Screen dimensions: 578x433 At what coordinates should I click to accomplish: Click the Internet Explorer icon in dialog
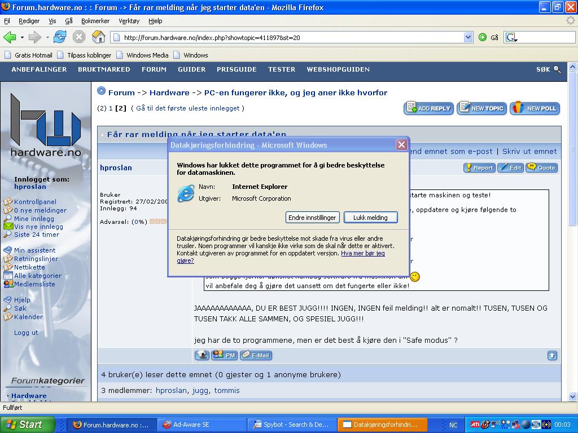(x=185, y=193)
